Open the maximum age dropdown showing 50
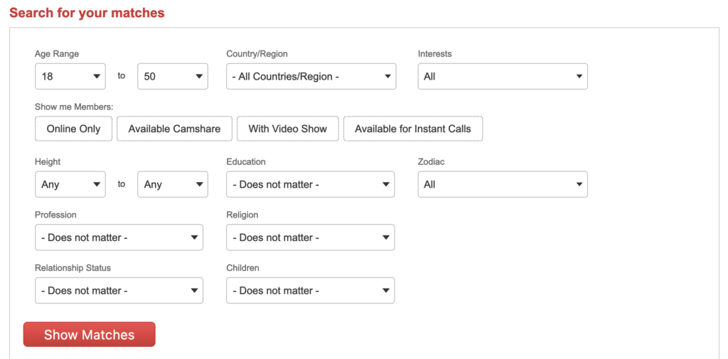Viewport: 728px width, 359px height. 173,76
